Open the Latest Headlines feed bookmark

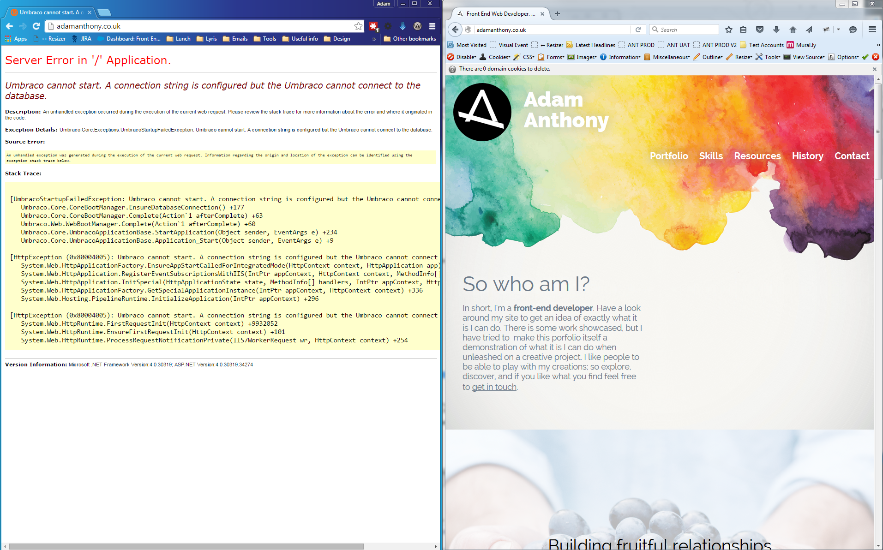tap(591, 45)
